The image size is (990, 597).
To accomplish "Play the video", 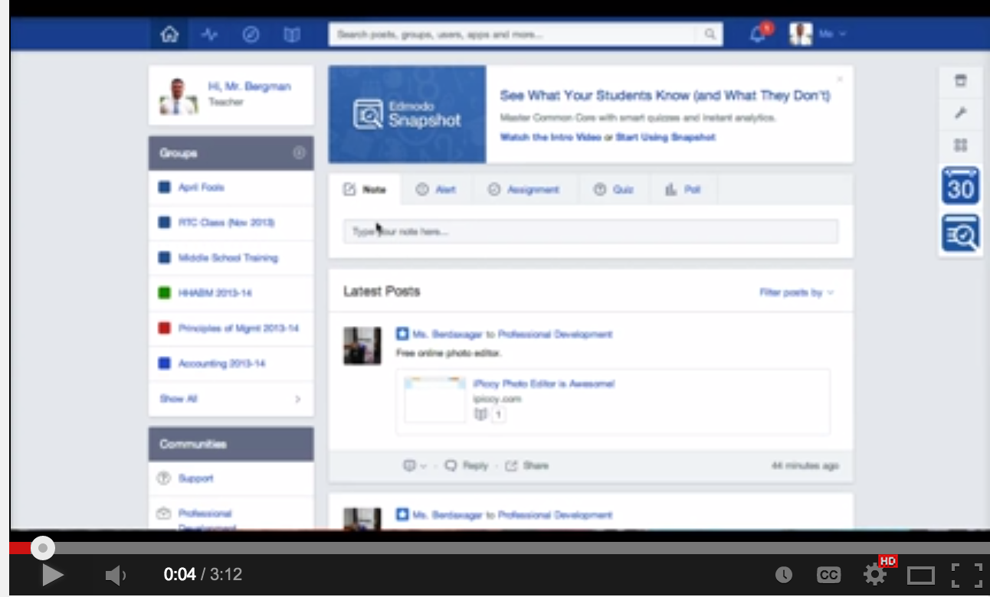I will coord(52,575).
